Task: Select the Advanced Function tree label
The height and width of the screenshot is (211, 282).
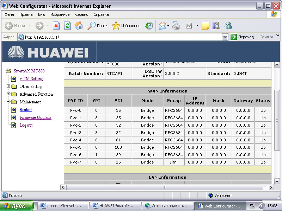Action: pos(36,94)
